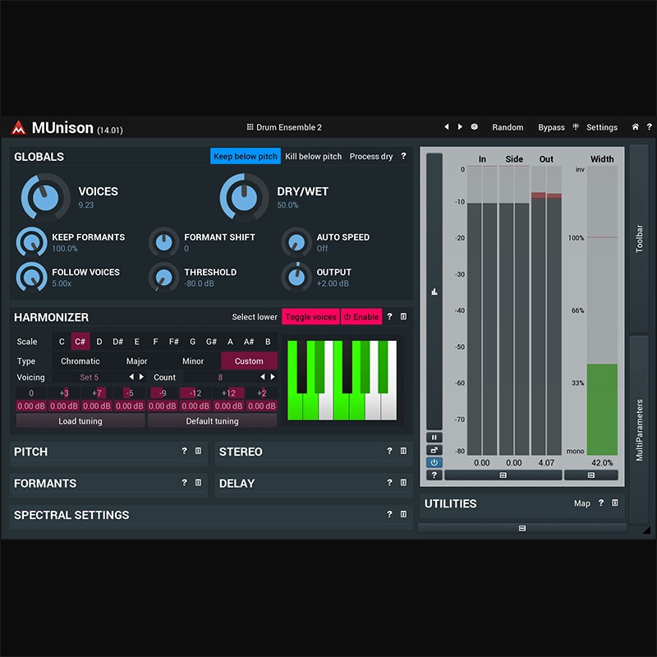Open Globals section help icon
This screenshot has height=657, width=657.
[x=403, y=156]
